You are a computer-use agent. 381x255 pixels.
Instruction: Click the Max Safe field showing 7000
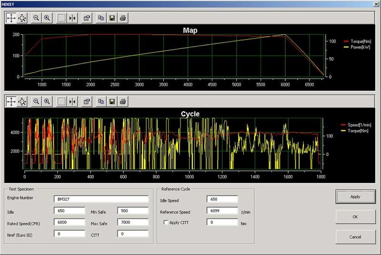coord(133,222)
